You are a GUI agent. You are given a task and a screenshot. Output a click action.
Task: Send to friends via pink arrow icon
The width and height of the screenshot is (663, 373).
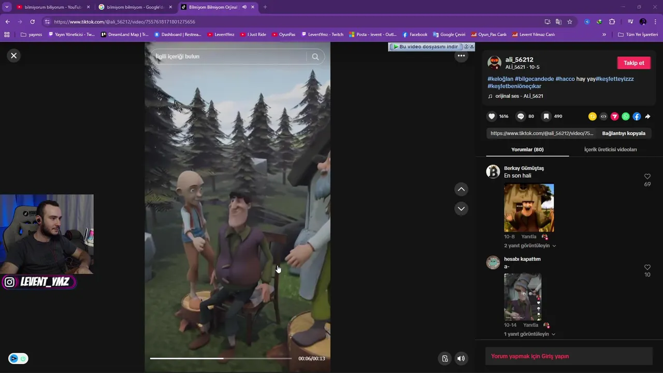tap(615, 117)
